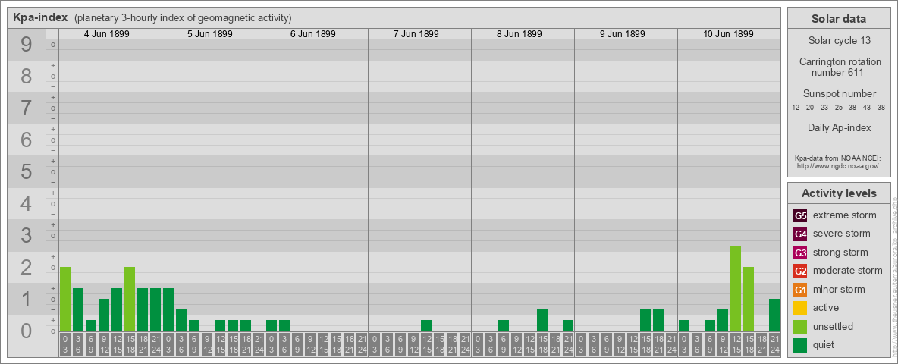Click 'Kpa-data from NOAA NCEI:' text
The image size is (898, 364).
[838, 158]
